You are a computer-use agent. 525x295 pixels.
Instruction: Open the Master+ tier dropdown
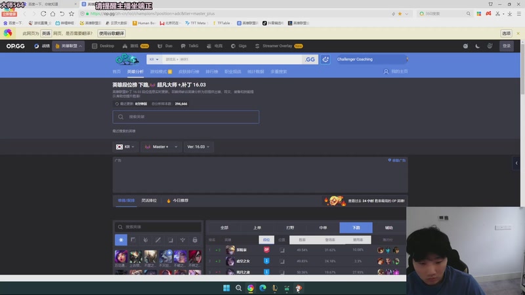[161, 147]
